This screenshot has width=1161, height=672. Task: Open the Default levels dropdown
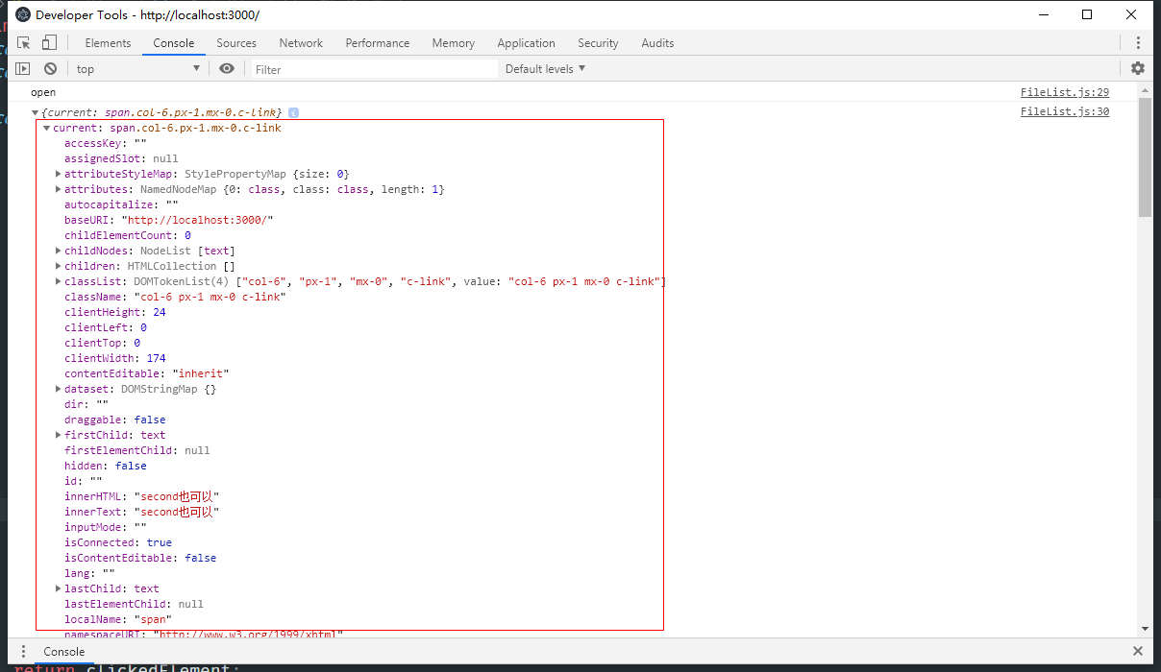[546, 69]
